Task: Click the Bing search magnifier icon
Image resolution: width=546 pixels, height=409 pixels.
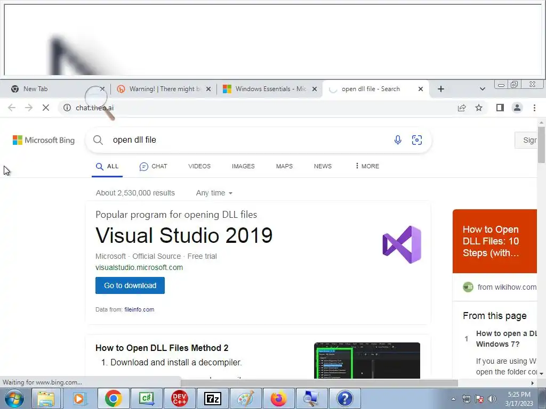Action: (x=98, y=140)
